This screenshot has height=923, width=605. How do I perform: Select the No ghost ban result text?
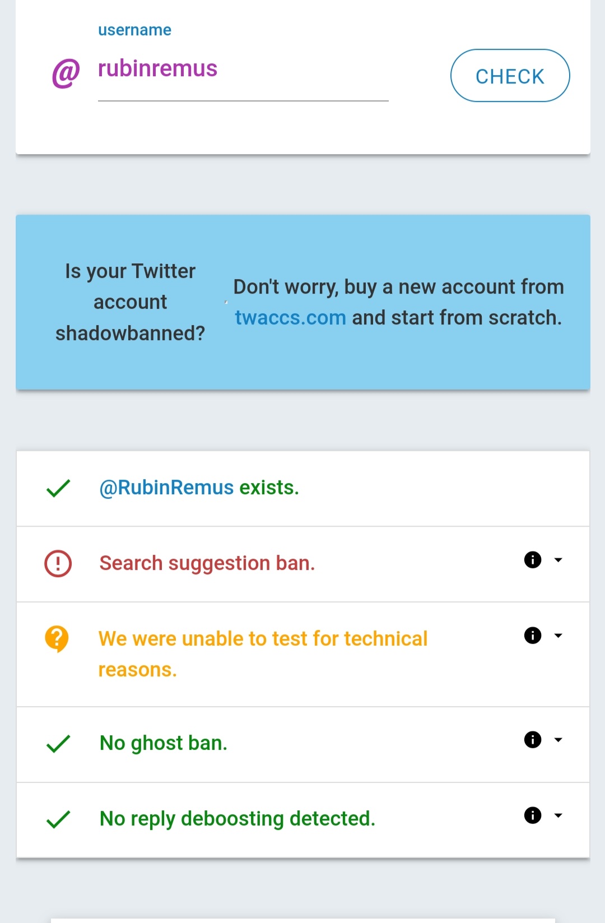coord(164,743)
